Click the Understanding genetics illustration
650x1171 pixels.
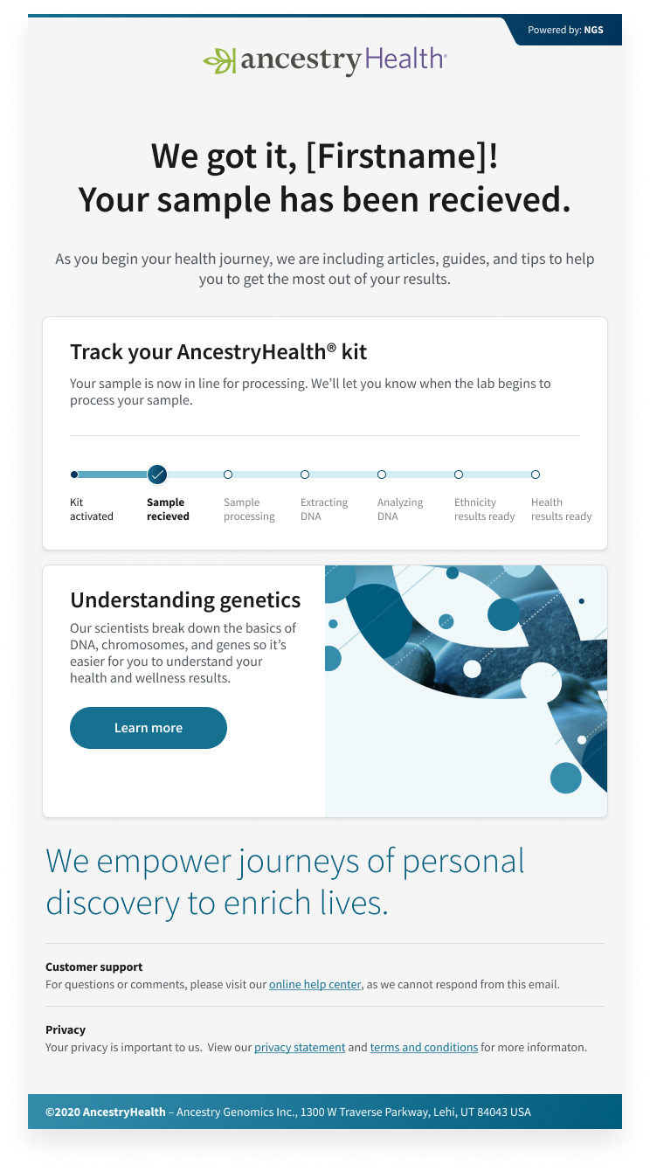point(466,690)
